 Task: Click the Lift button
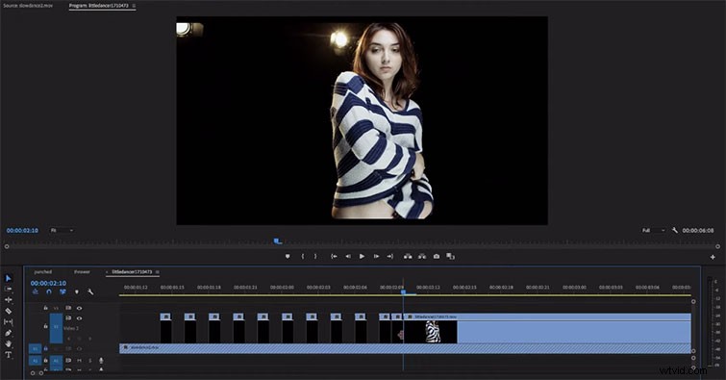click(x=408, y=256)
